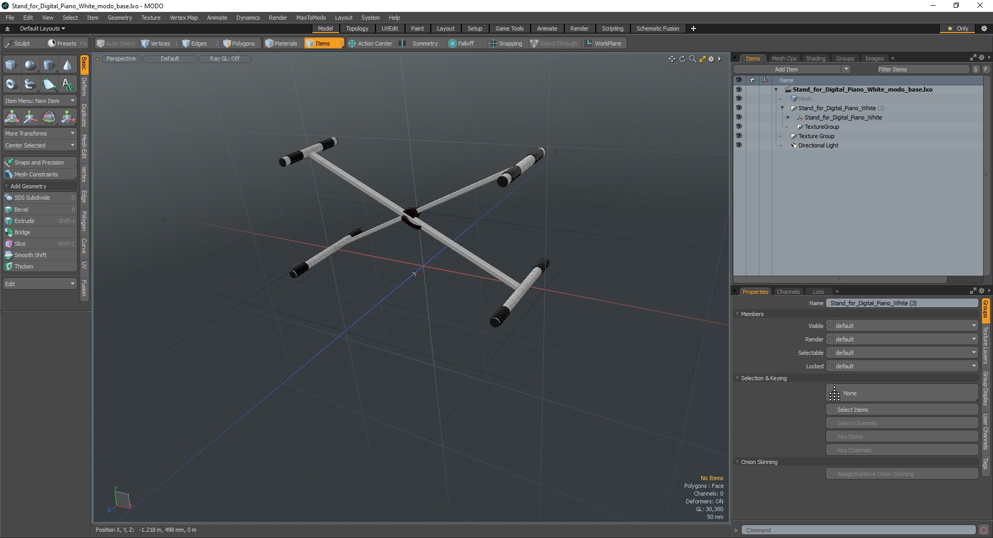
Task: Maximize the viewport with expand icon
Action: click(702, 59)
